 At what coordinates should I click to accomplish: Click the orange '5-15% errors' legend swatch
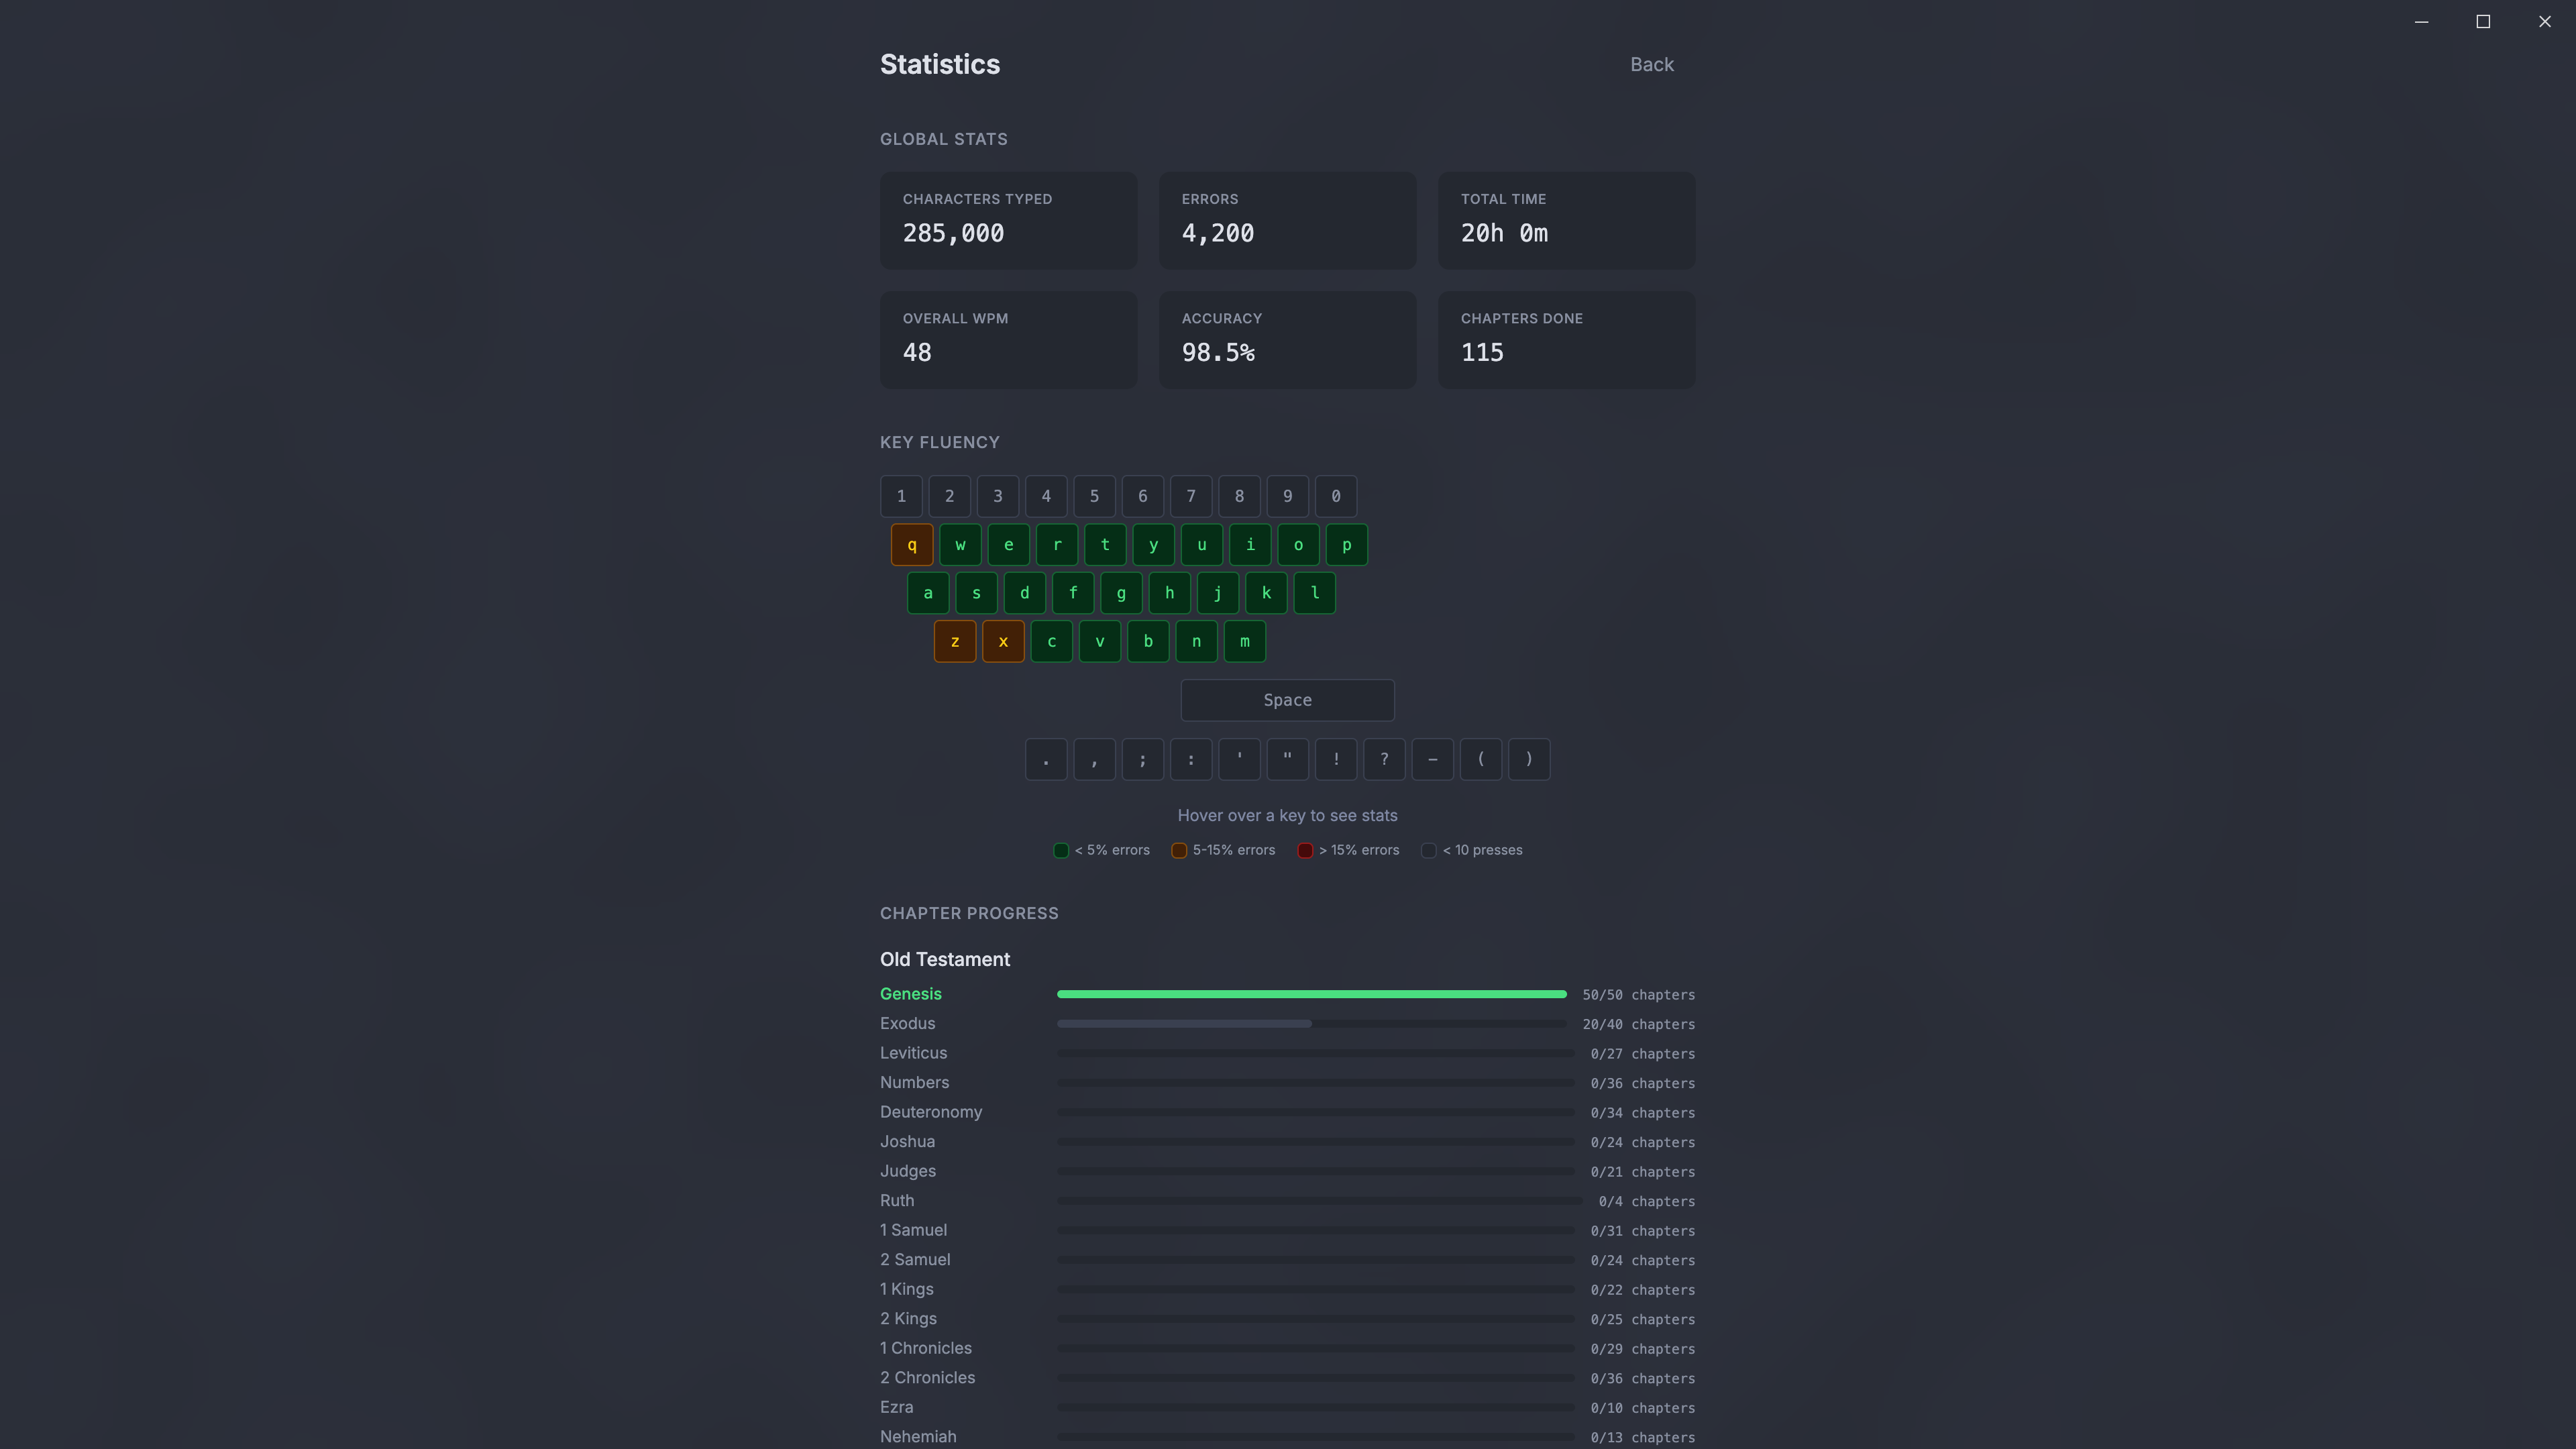(1179, 850)
